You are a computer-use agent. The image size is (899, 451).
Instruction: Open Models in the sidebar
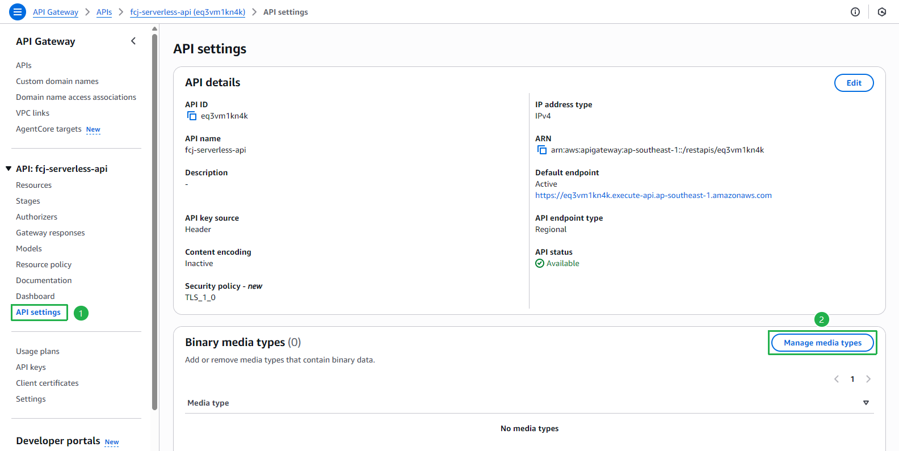[29, 248]
